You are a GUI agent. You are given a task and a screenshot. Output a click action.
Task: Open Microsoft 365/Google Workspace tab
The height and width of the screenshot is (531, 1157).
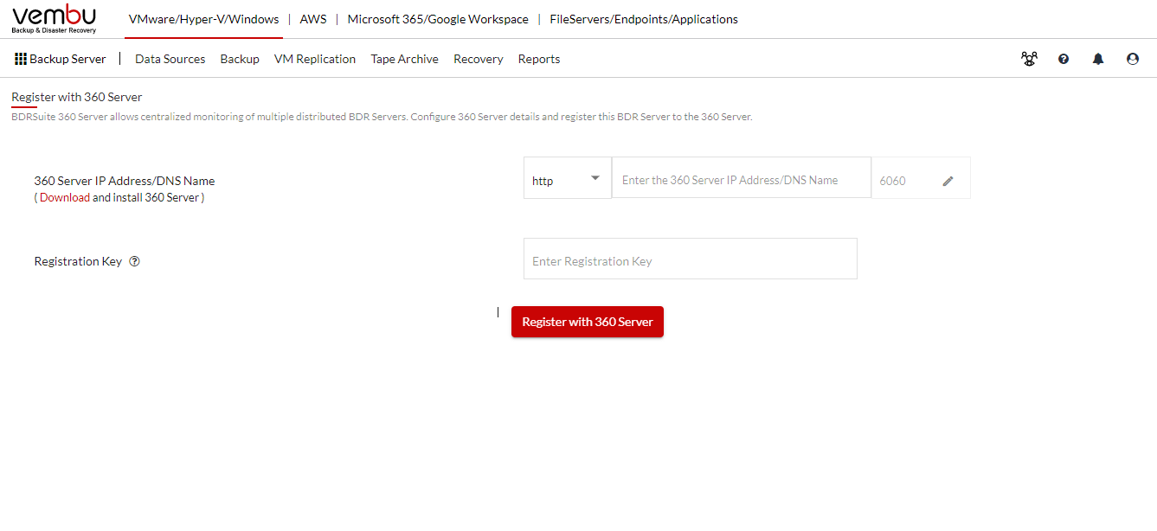coord(438,19)
